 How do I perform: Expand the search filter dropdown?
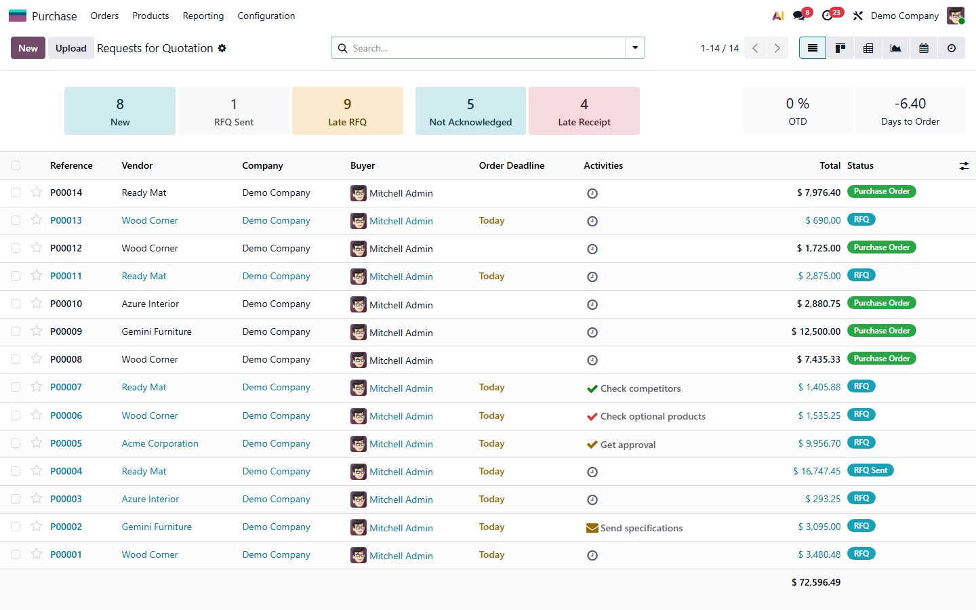pos(635,48)
